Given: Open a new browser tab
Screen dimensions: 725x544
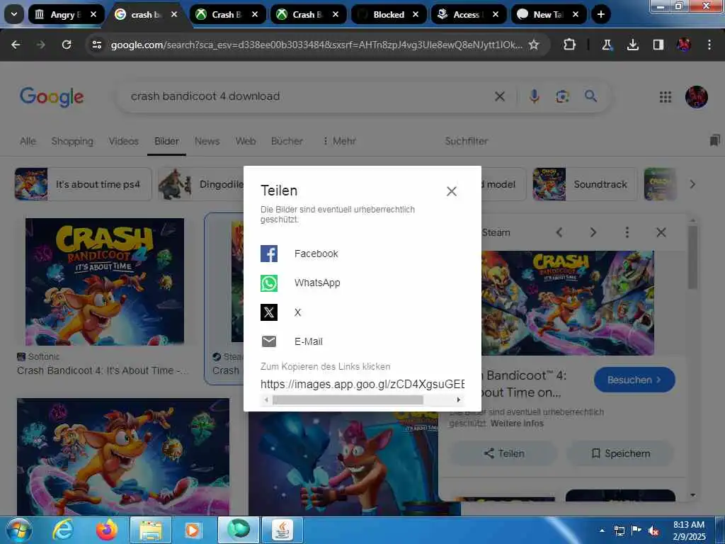Looking at the screenshot, I should pos(600,14).
